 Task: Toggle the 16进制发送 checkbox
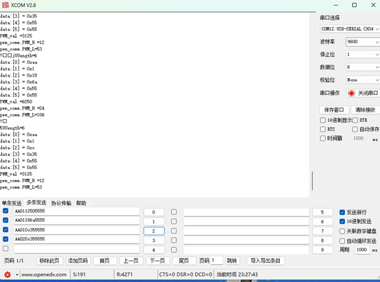(x=342, y=221)
